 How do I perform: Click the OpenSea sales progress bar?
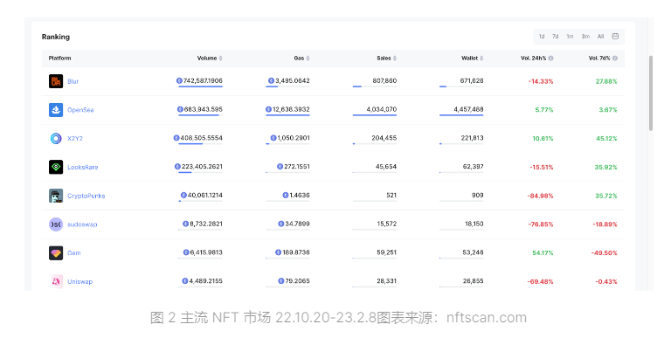[375, 115]
